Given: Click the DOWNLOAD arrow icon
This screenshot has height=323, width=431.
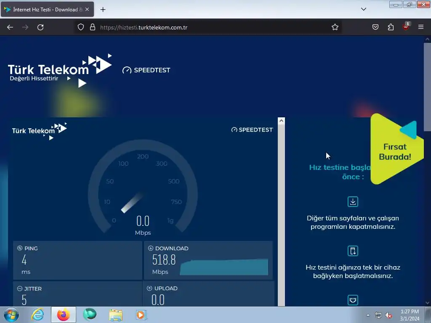Looking at the screenshot, I should pos(151,248).
